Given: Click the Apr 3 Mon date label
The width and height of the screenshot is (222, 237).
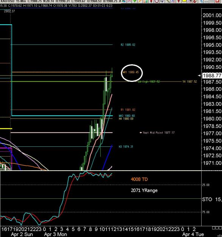Looking at the screenshot, I should [x=56, y=234].
